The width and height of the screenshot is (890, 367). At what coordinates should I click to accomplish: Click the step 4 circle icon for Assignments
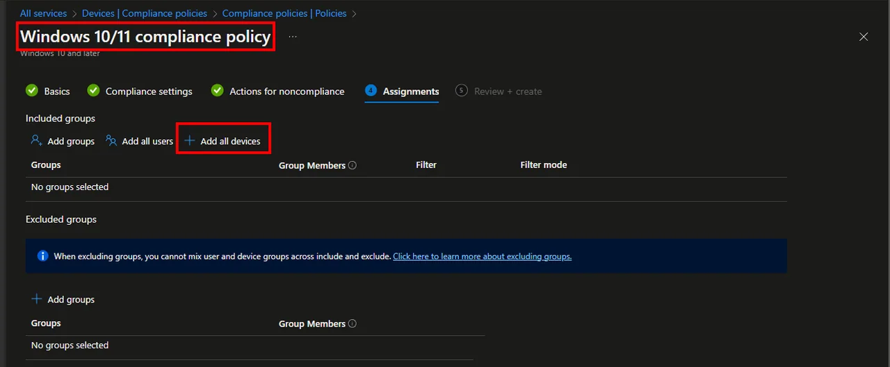[371, 91]
